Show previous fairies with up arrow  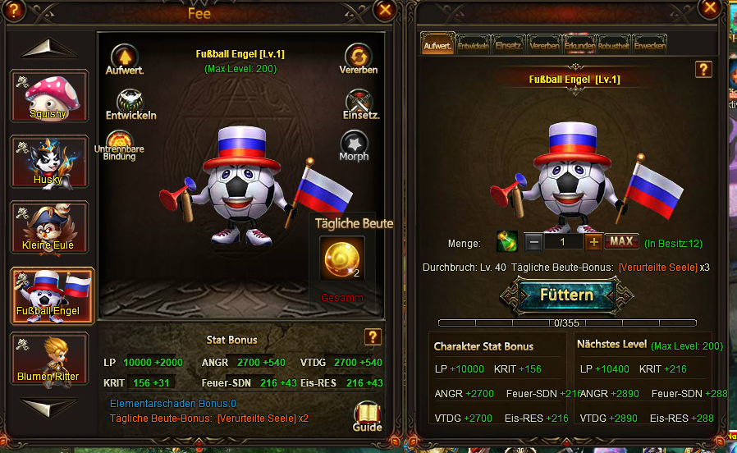tap(49, 48)
